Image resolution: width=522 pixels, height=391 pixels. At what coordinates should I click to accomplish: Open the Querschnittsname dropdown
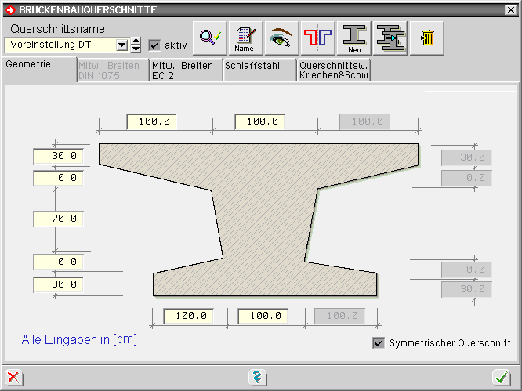pos(121,45)
